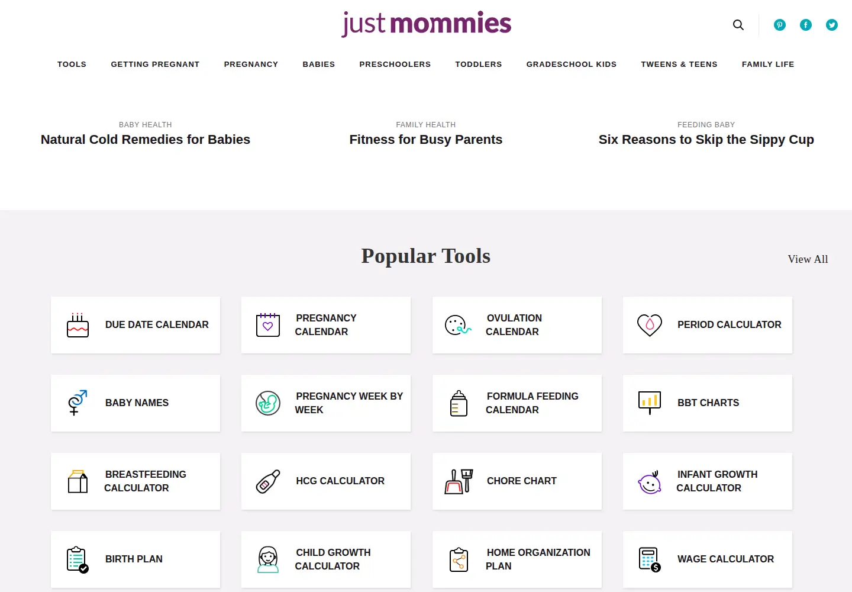This screenshot has height=592, width=852.
Task: Open Six Reasons to Skip the Sippy Cup
Action: pyautogui.click(x=706, y=140)
